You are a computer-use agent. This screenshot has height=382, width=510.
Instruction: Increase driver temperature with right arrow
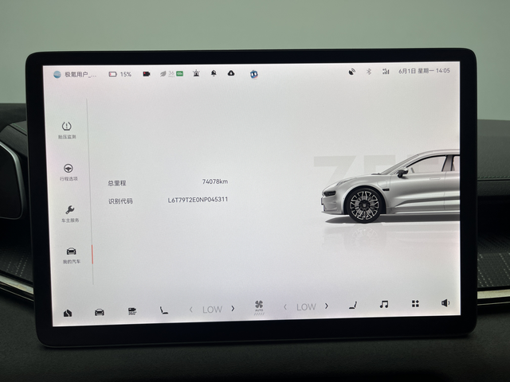click(233, 308)
